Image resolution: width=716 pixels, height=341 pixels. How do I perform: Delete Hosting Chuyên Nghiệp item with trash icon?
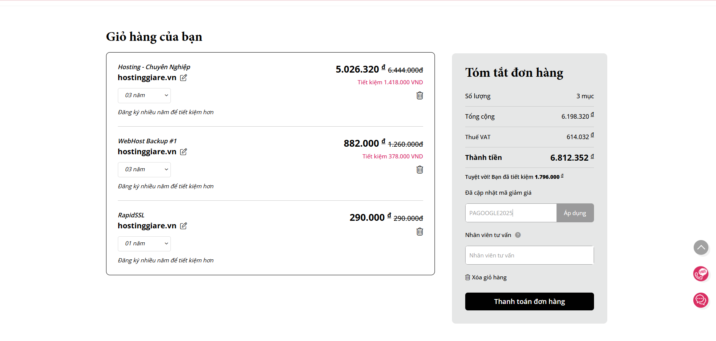point(420,96)
